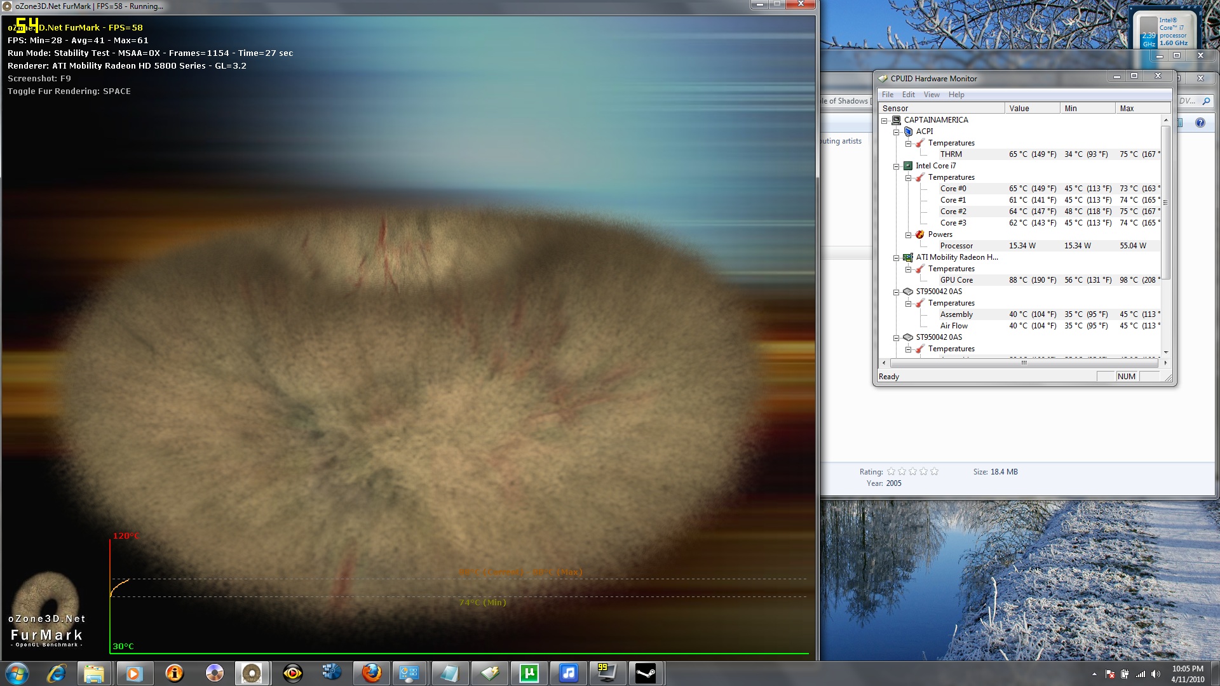Open the network signal tray icon
The height and width of the screenshot is (686, 1220).
click(1141, 674)
